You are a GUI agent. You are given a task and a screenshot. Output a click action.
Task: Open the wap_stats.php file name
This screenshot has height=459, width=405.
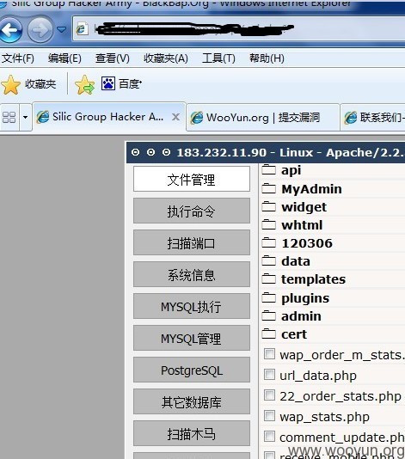pyautogui.click(x=324, y=417)
